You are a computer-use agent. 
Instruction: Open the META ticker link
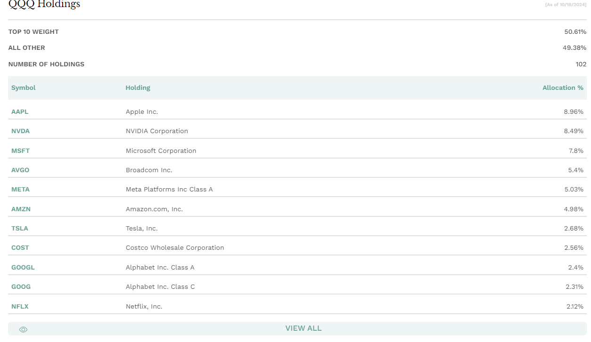[x=20, y=190]
